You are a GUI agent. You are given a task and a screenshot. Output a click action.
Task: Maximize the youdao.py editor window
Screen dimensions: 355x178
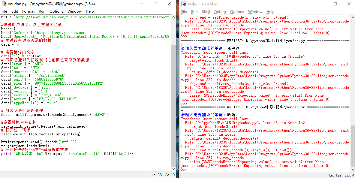155,4
